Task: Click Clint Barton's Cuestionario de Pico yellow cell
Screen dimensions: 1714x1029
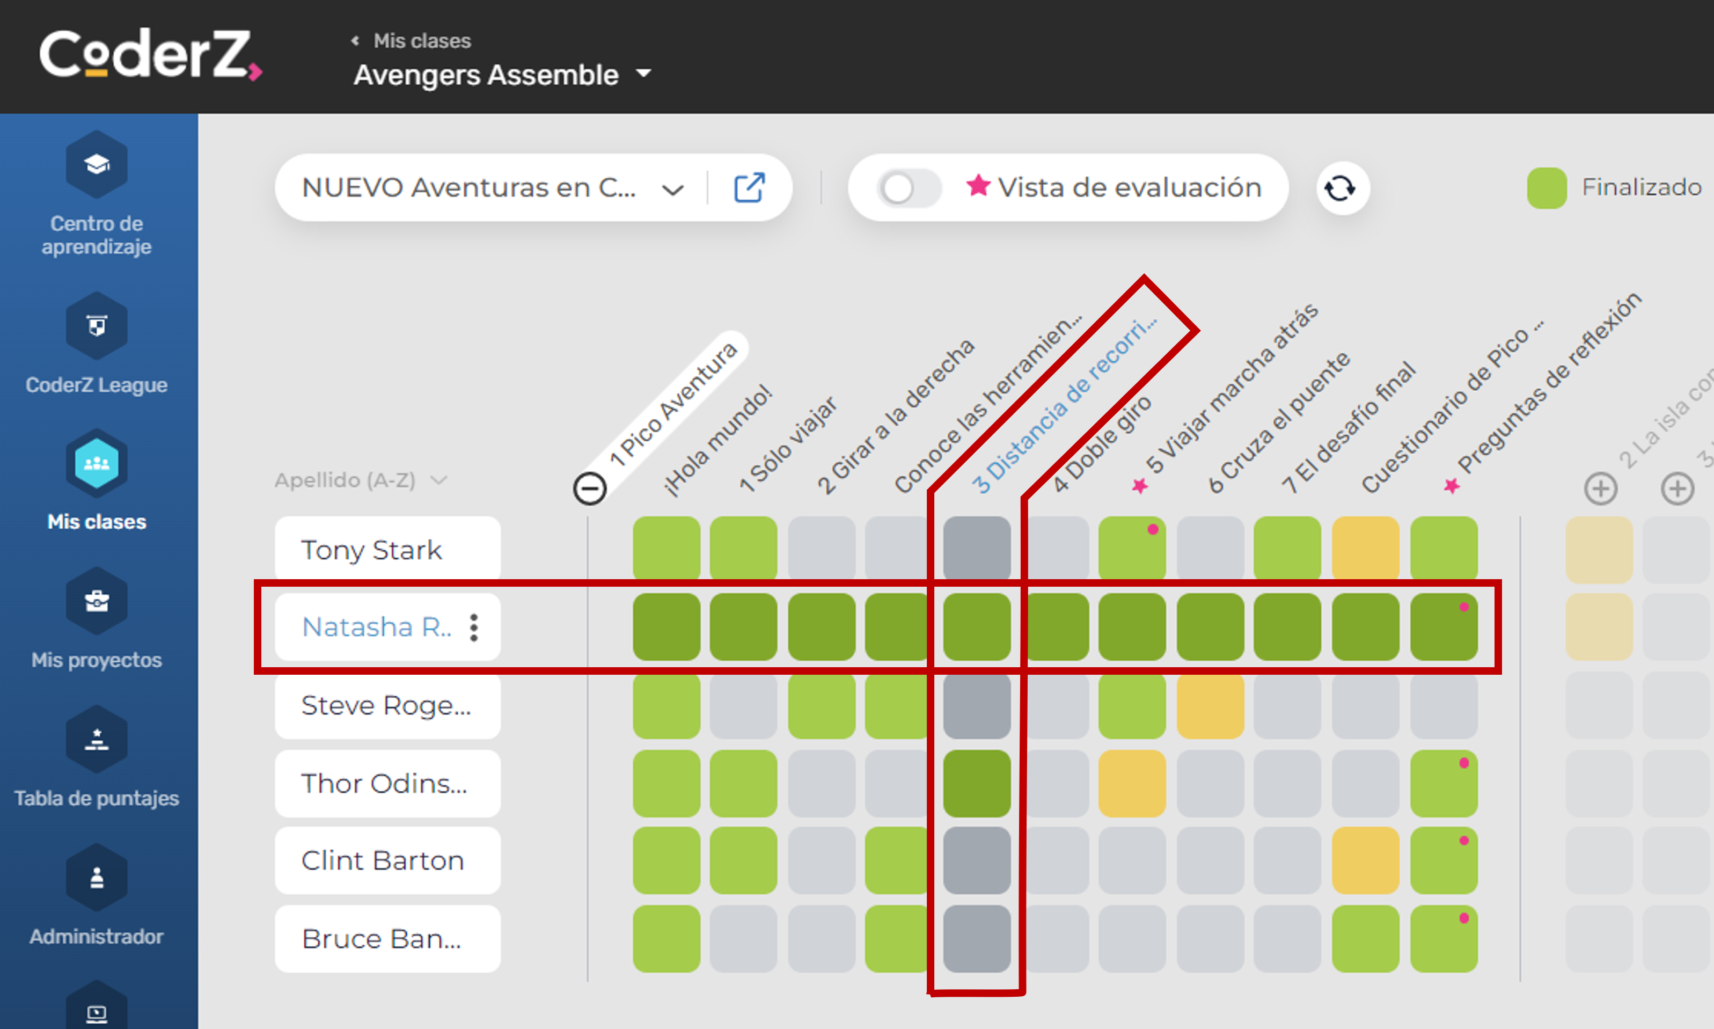Action: tap(1365, 860)
